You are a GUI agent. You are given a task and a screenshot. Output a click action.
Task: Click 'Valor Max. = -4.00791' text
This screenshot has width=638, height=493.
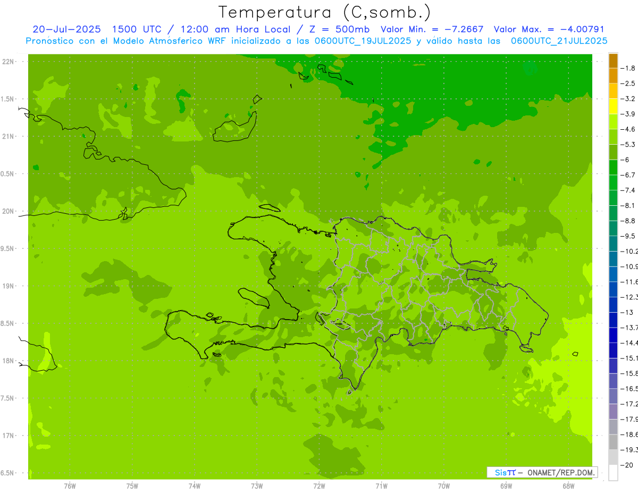(x=549, y=29)
